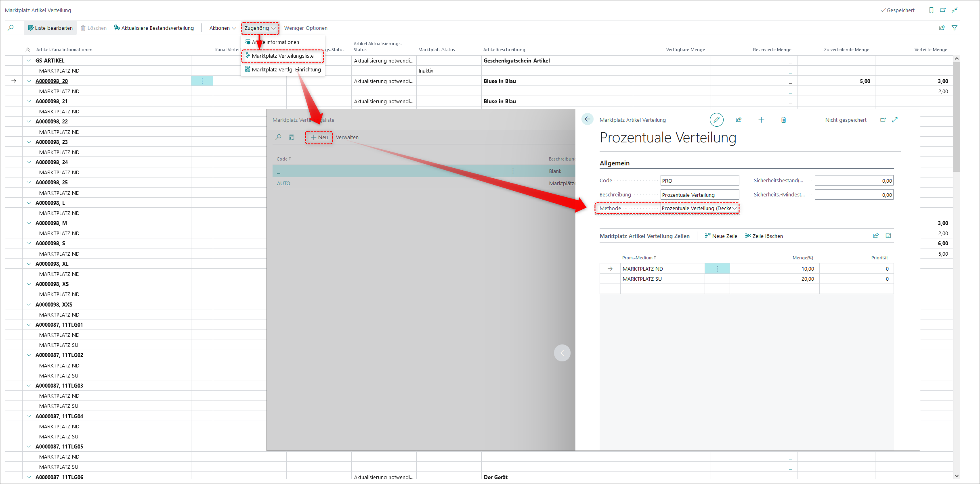Click the search icon in the Marktplatz Verteilungsliste window
Image resolution: width=980 pixels, height=484 pixels.
tap(278, 137)
